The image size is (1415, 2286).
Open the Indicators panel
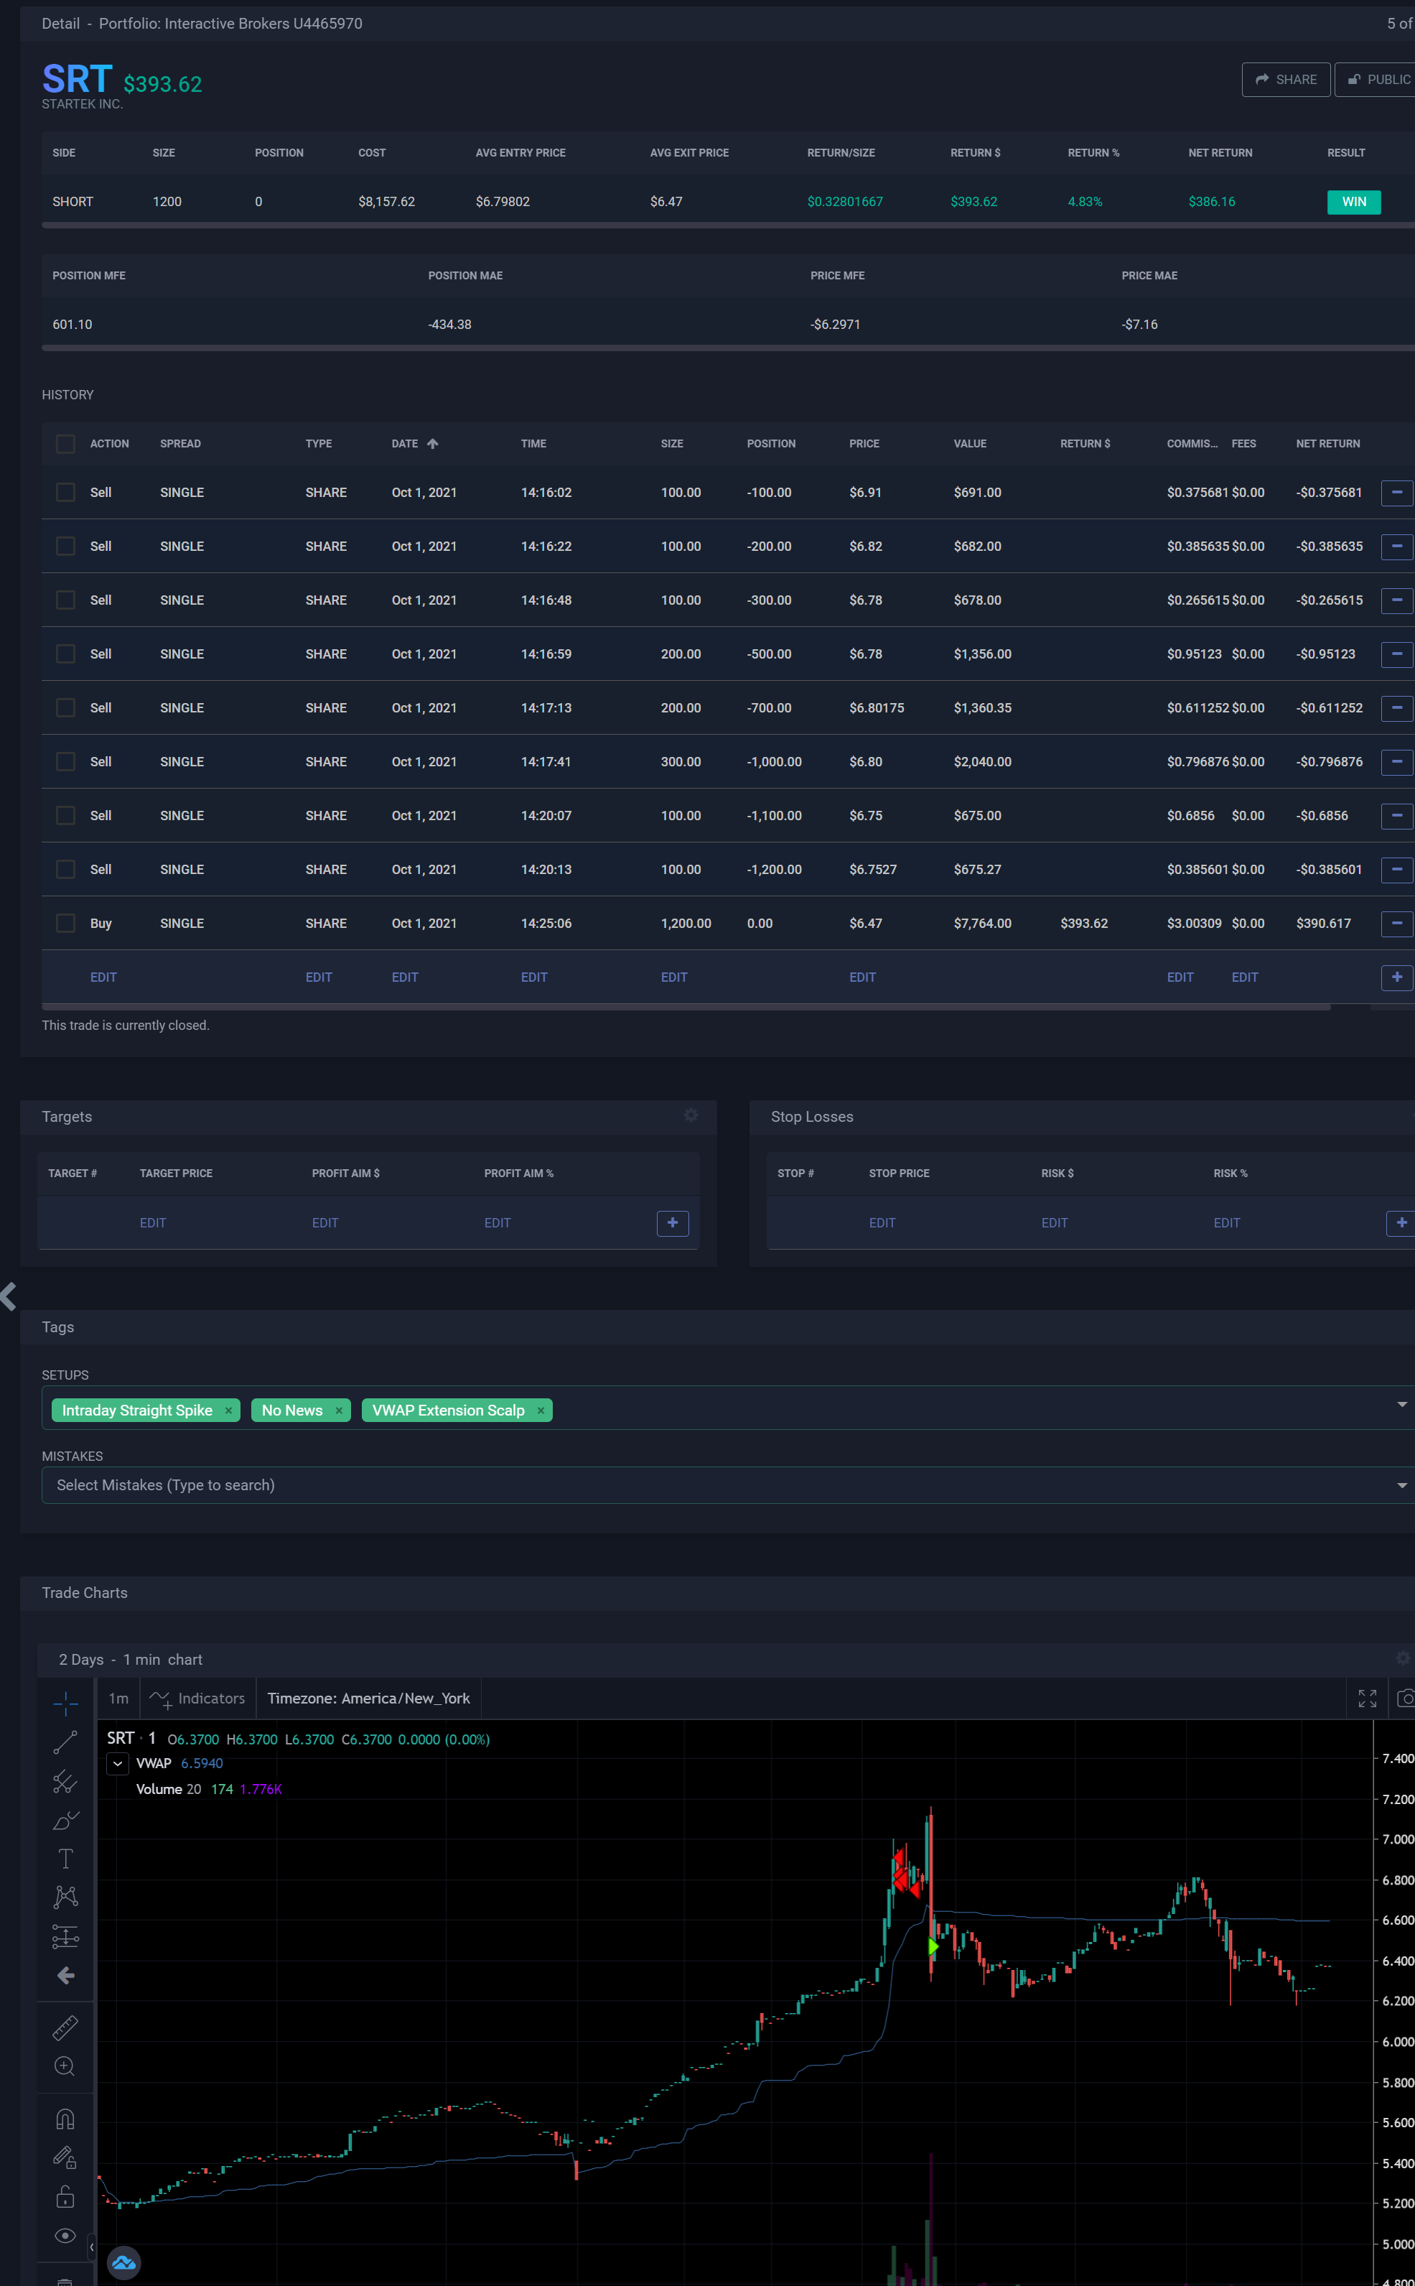(x=197, y=1698)
